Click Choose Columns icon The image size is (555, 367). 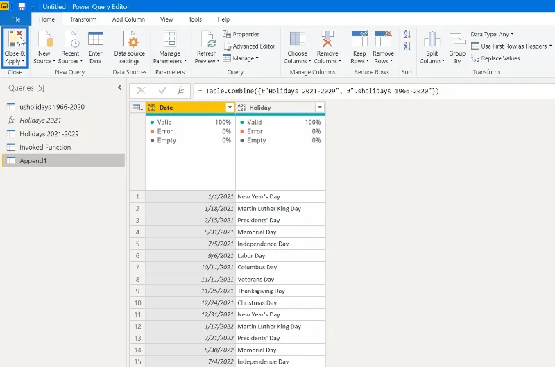point(298,39)
